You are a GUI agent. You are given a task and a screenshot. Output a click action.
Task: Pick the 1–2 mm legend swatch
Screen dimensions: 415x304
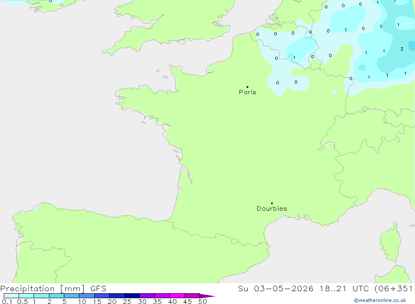[41, 296]
